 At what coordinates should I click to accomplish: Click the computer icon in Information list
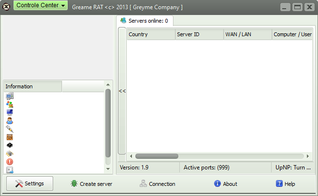pos(10,96)
